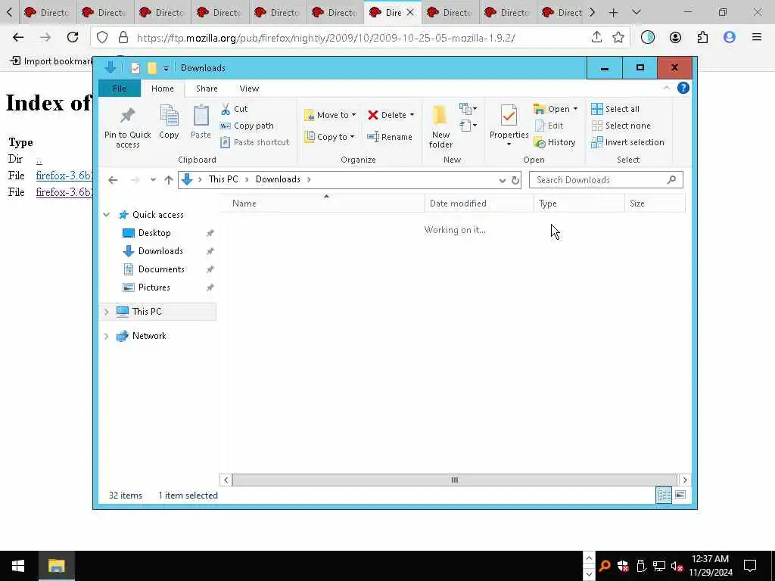Open the parent directory link
Image resolution: width=775 pixels, height=581 pixels.
coord(39,160)
